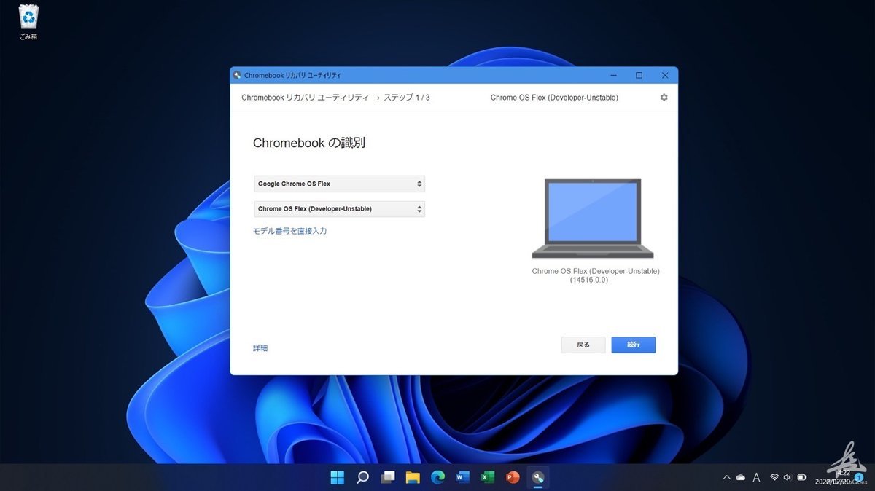Screen dimensions: 875x491
Task: Launch Microsoft Edge from the taskbar
Action: pyautogui.click(x=437, y=478)
